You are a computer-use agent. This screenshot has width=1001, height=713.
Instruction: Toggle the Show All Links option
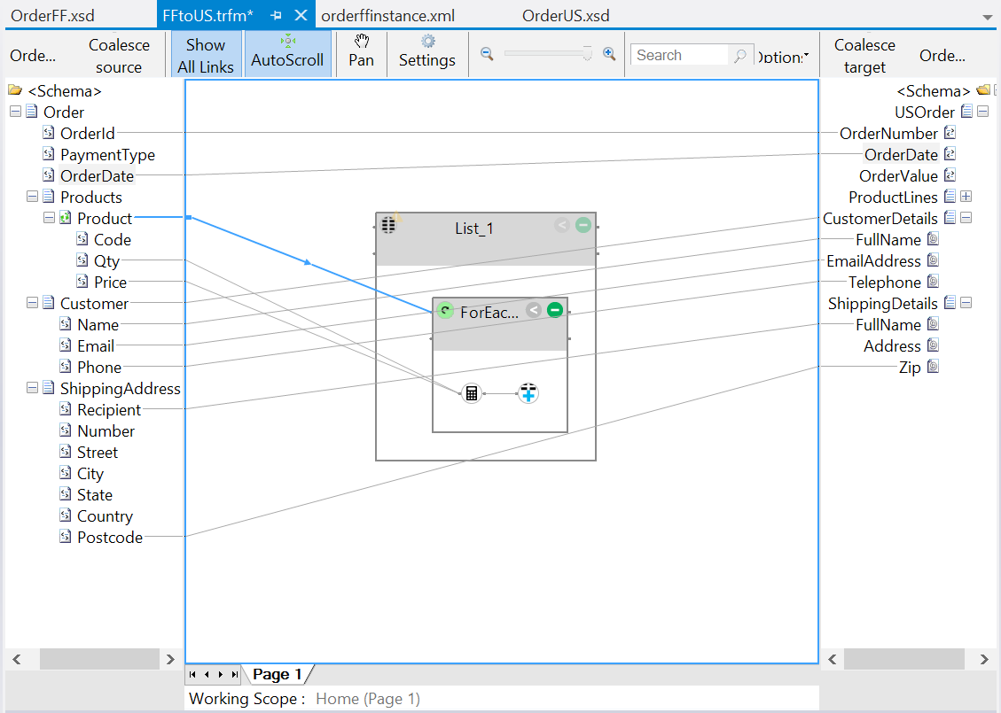click(205, 53)
